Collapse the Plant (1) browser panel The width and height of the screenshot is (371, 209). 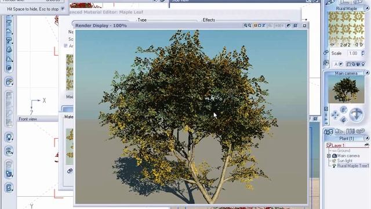click(367, 138)
